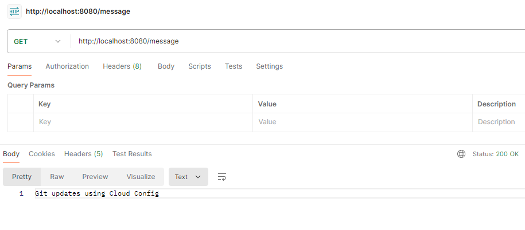Switch response view to Raw
The height and width of the screenshot is (230, 525).
[57, 177]
